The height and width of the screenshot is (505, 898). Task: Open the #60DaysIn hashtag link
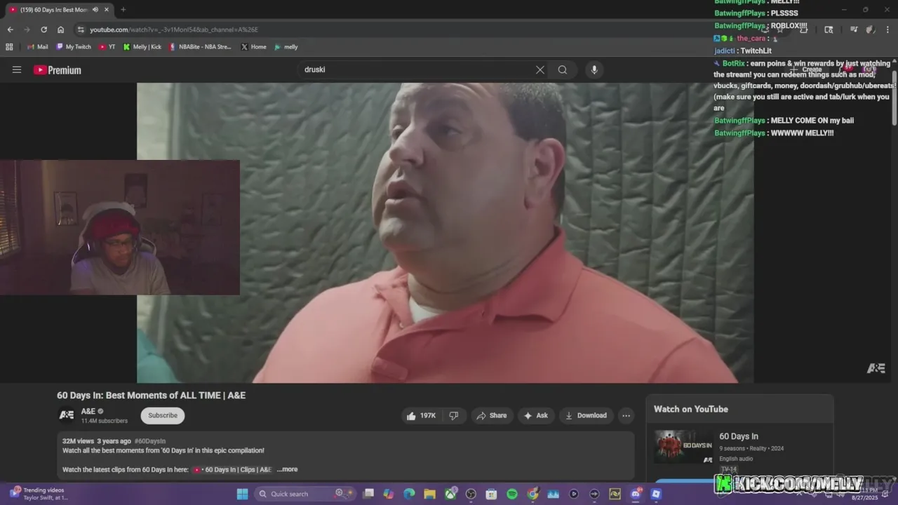[149, 441]
